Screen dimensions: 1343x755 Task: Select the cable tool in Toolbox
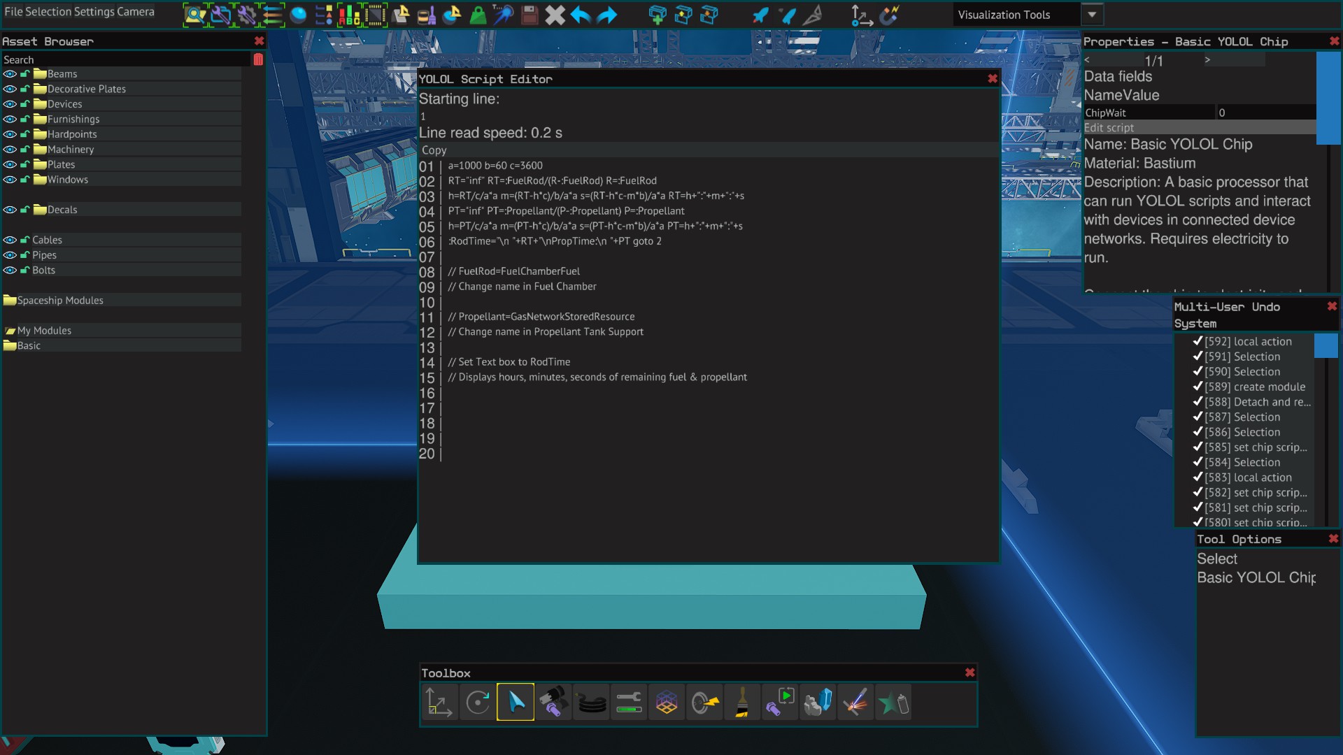(x=591, y=703)
